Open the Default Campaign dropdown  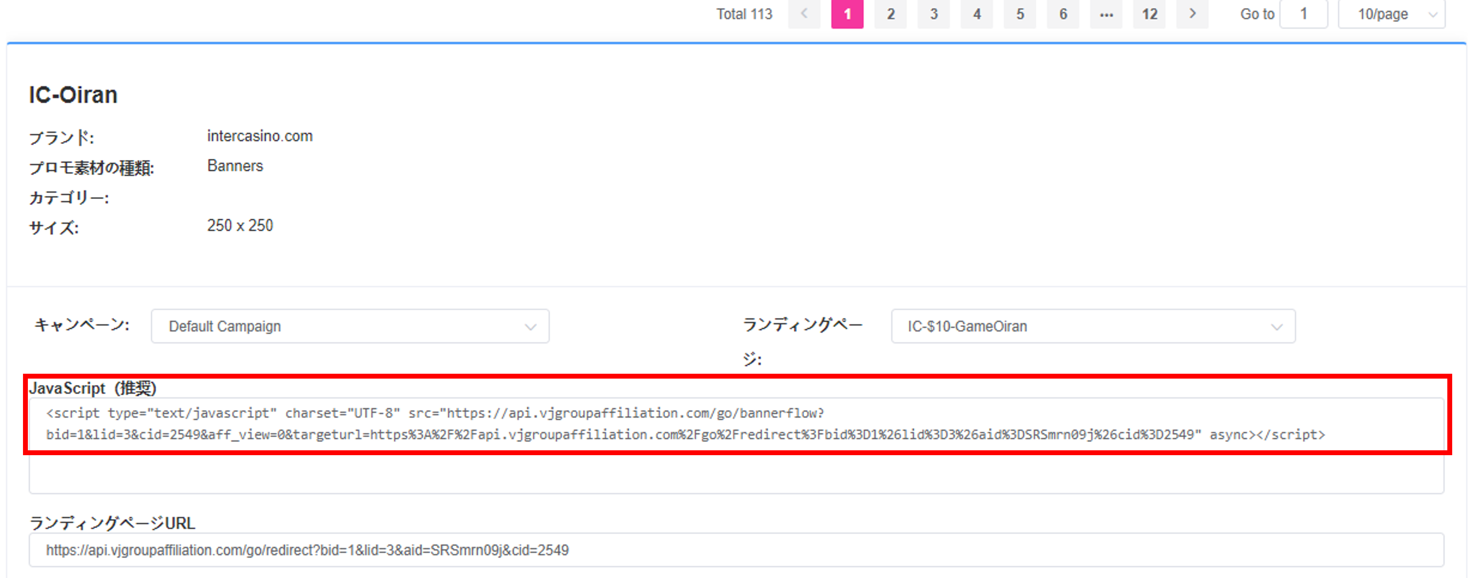click(350, 326)
